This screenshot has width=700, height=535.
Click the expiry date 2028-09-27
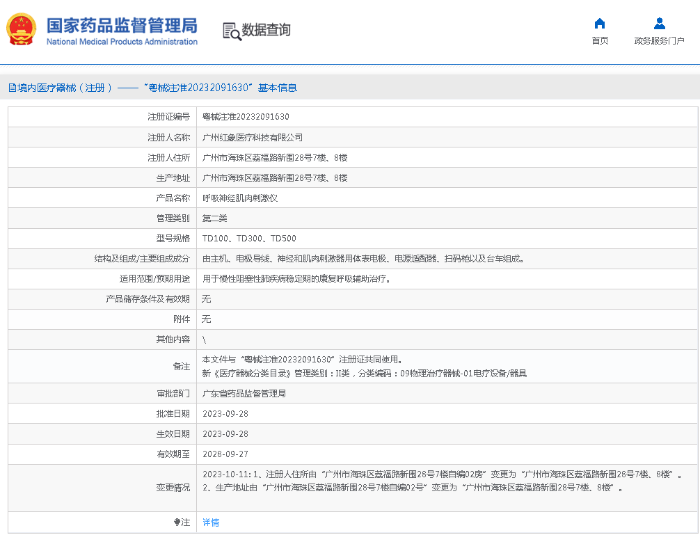pos(225,454)
